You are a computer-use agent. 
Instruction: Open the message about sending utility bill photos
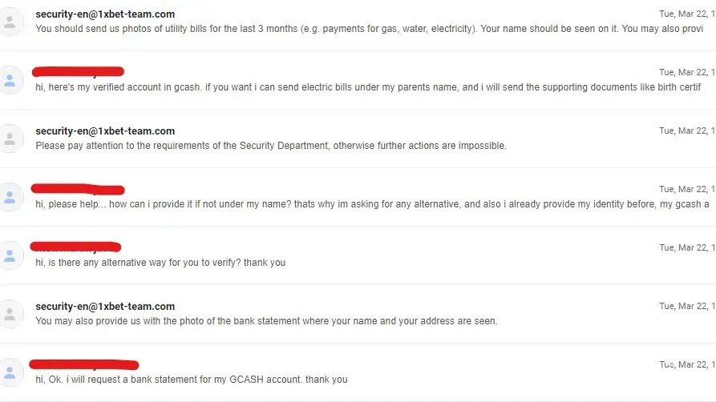tap(369, 29)
